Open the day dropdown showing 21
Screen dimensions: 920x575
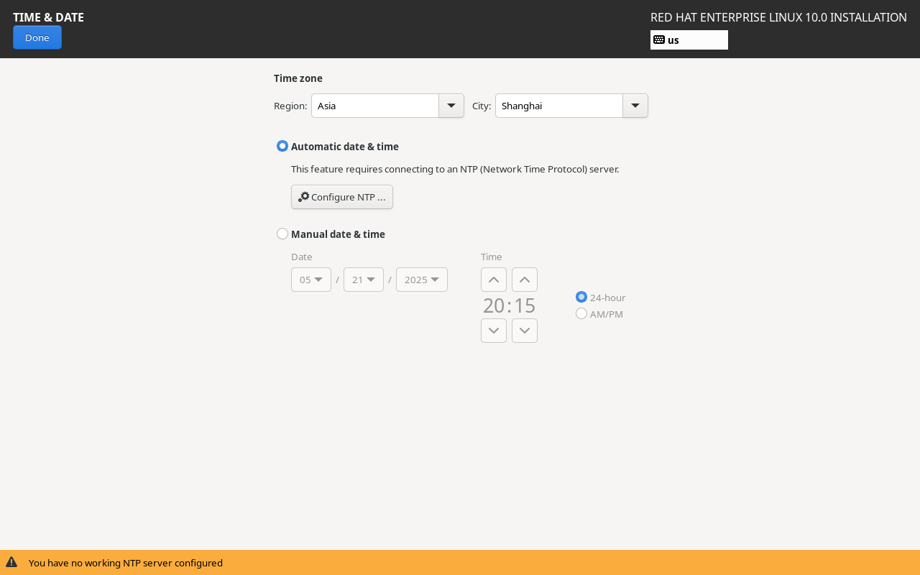coord(364,280)
